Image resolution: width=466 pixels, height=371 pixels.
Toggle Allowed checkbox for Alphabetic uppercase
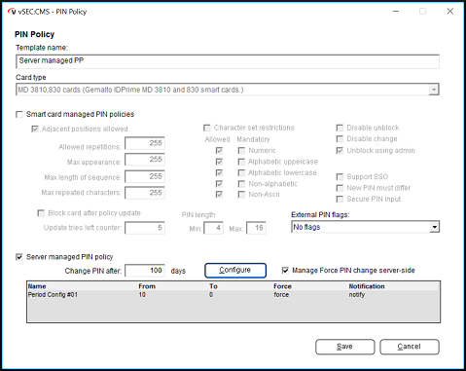click(219, 162)
